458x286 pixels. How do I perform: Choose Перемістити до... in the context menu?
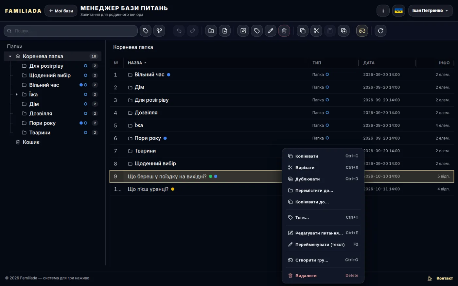(323, 191)
